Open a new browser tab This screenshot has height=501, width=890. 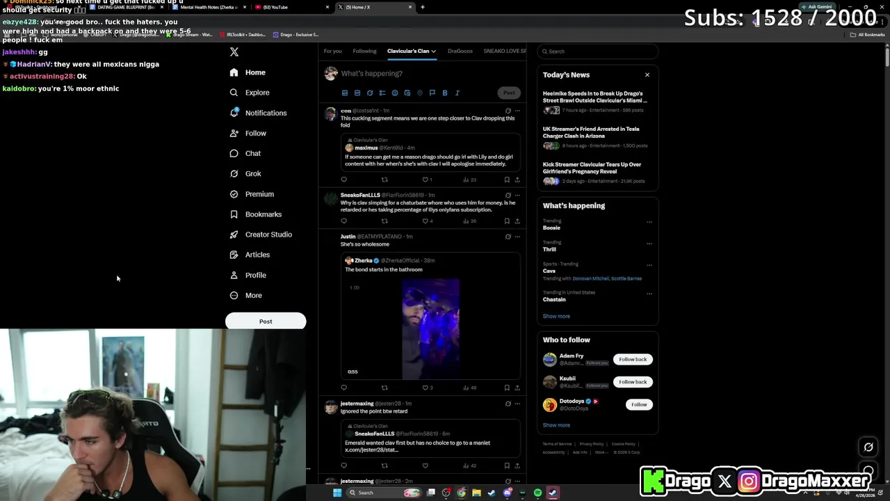click(423, 7)
